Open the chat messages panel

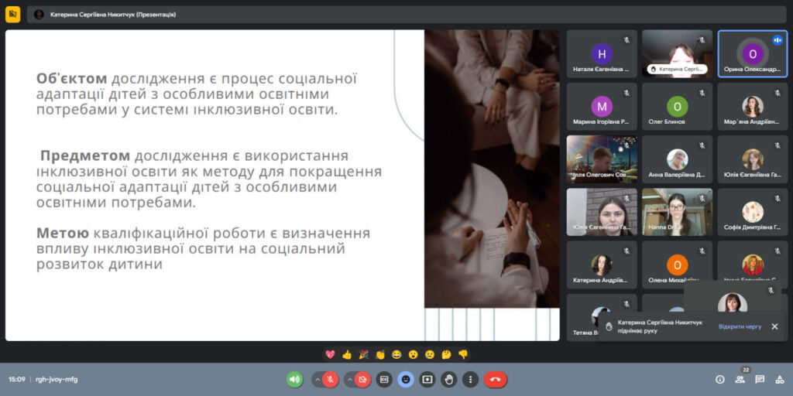[x=760, y=380]
